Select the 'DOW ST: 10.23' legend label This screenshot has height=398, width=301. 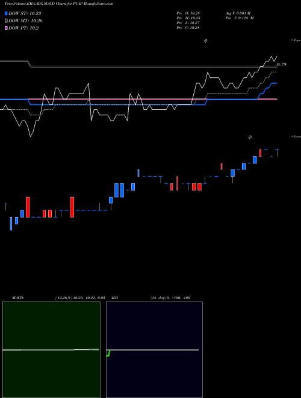click(x=25, y=13)
